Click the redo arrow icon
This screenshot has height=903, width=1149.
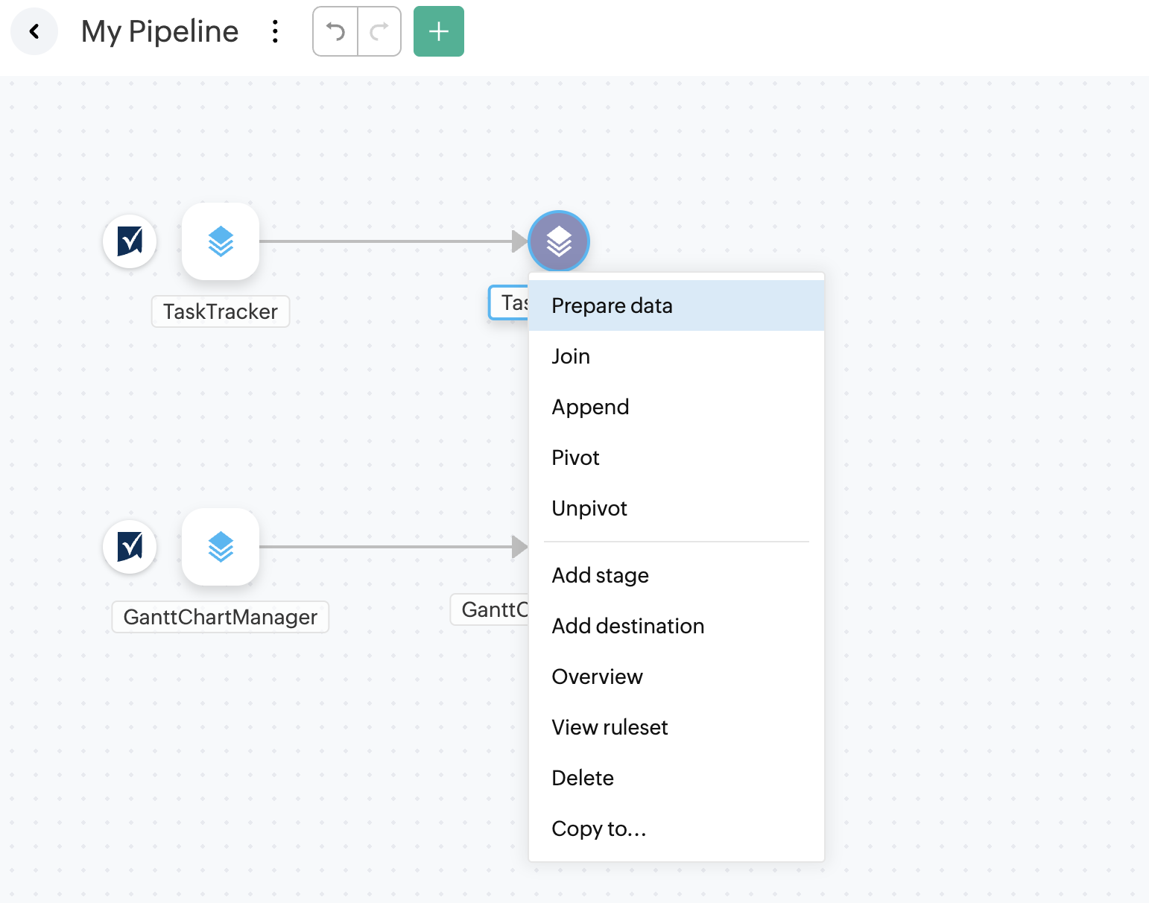pyautogui.click(x=379, y=31)
